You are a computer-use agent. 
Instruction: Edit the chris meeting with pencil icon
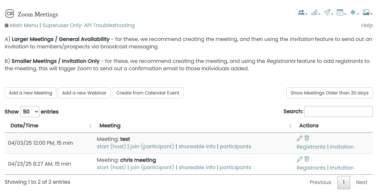[300, 159]
